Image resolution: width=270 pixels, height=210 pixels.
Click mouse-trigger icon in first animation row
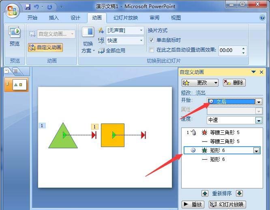pos(193,132)
